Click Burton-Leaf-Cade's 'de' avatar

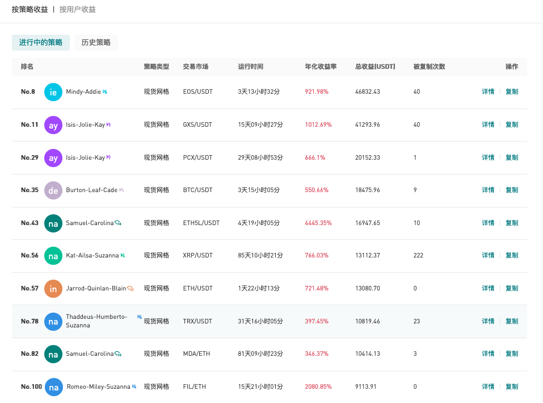[53, 190]
